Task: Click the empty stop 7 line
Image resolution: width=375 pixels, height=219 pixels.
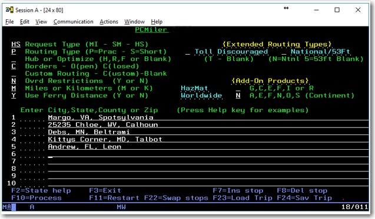Action: 208,161
